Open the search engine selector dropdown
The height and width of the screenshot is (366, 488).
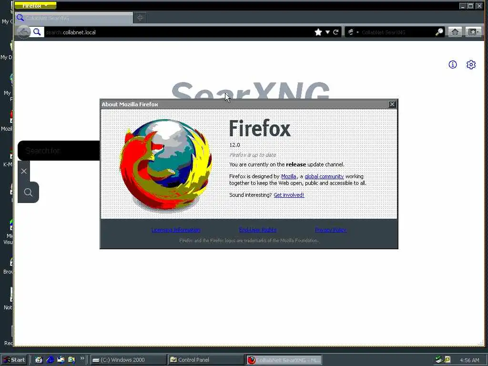point(353,32)
